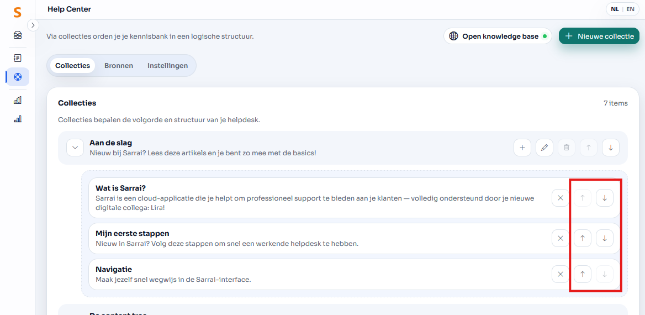The image size is (645, 315).
Task: Click the notebook icon in left sidebar
Action: [x=18, y=58]
